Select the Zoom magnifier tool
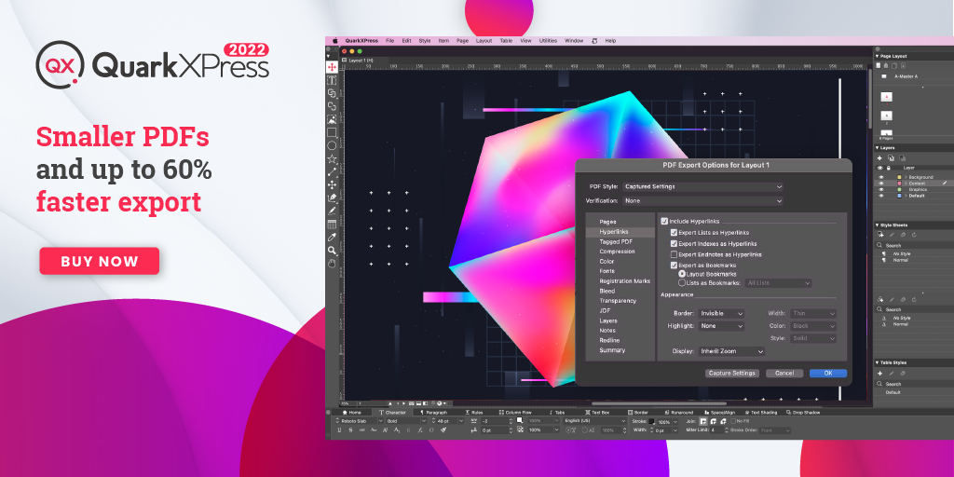The height and width of the screenshot is (477, 954). point(332,250)
